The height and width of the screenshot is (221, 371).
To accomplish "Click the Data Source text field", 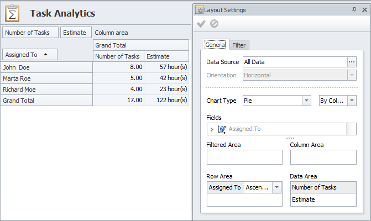I will click(x=294, y=62).
